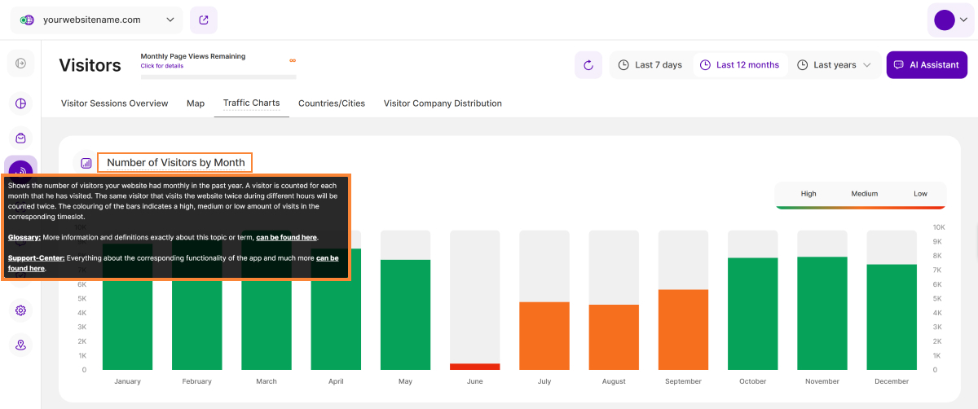Image resolution: width=978 pixels, height=409 pixels.
Task: Click the map pin icon in sidebar
Action: pos(20,345)
